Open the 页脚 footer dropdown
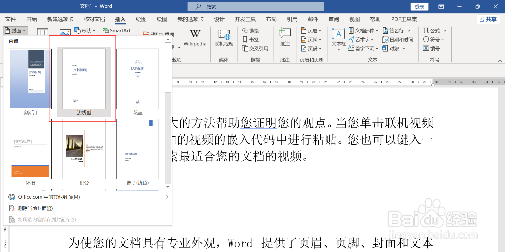Image resolution: width=505 pixels, height=252 pixels. [x=311, y=40]
